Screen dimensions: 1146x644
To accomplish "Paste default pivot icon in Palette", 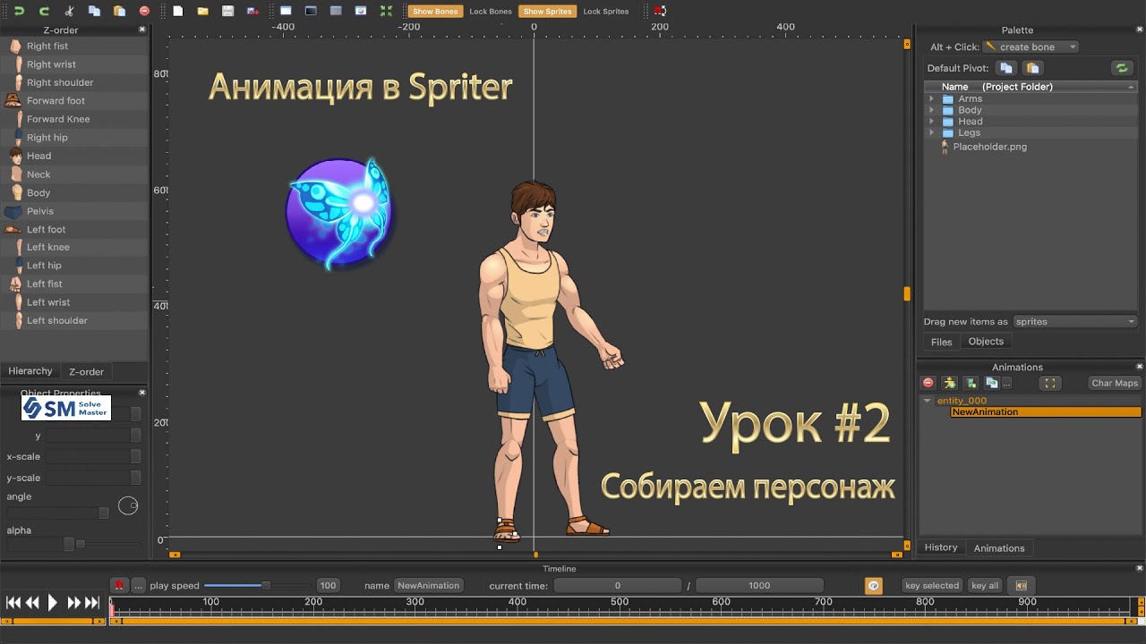I will pyautogui.click(x=1032, y=68).
